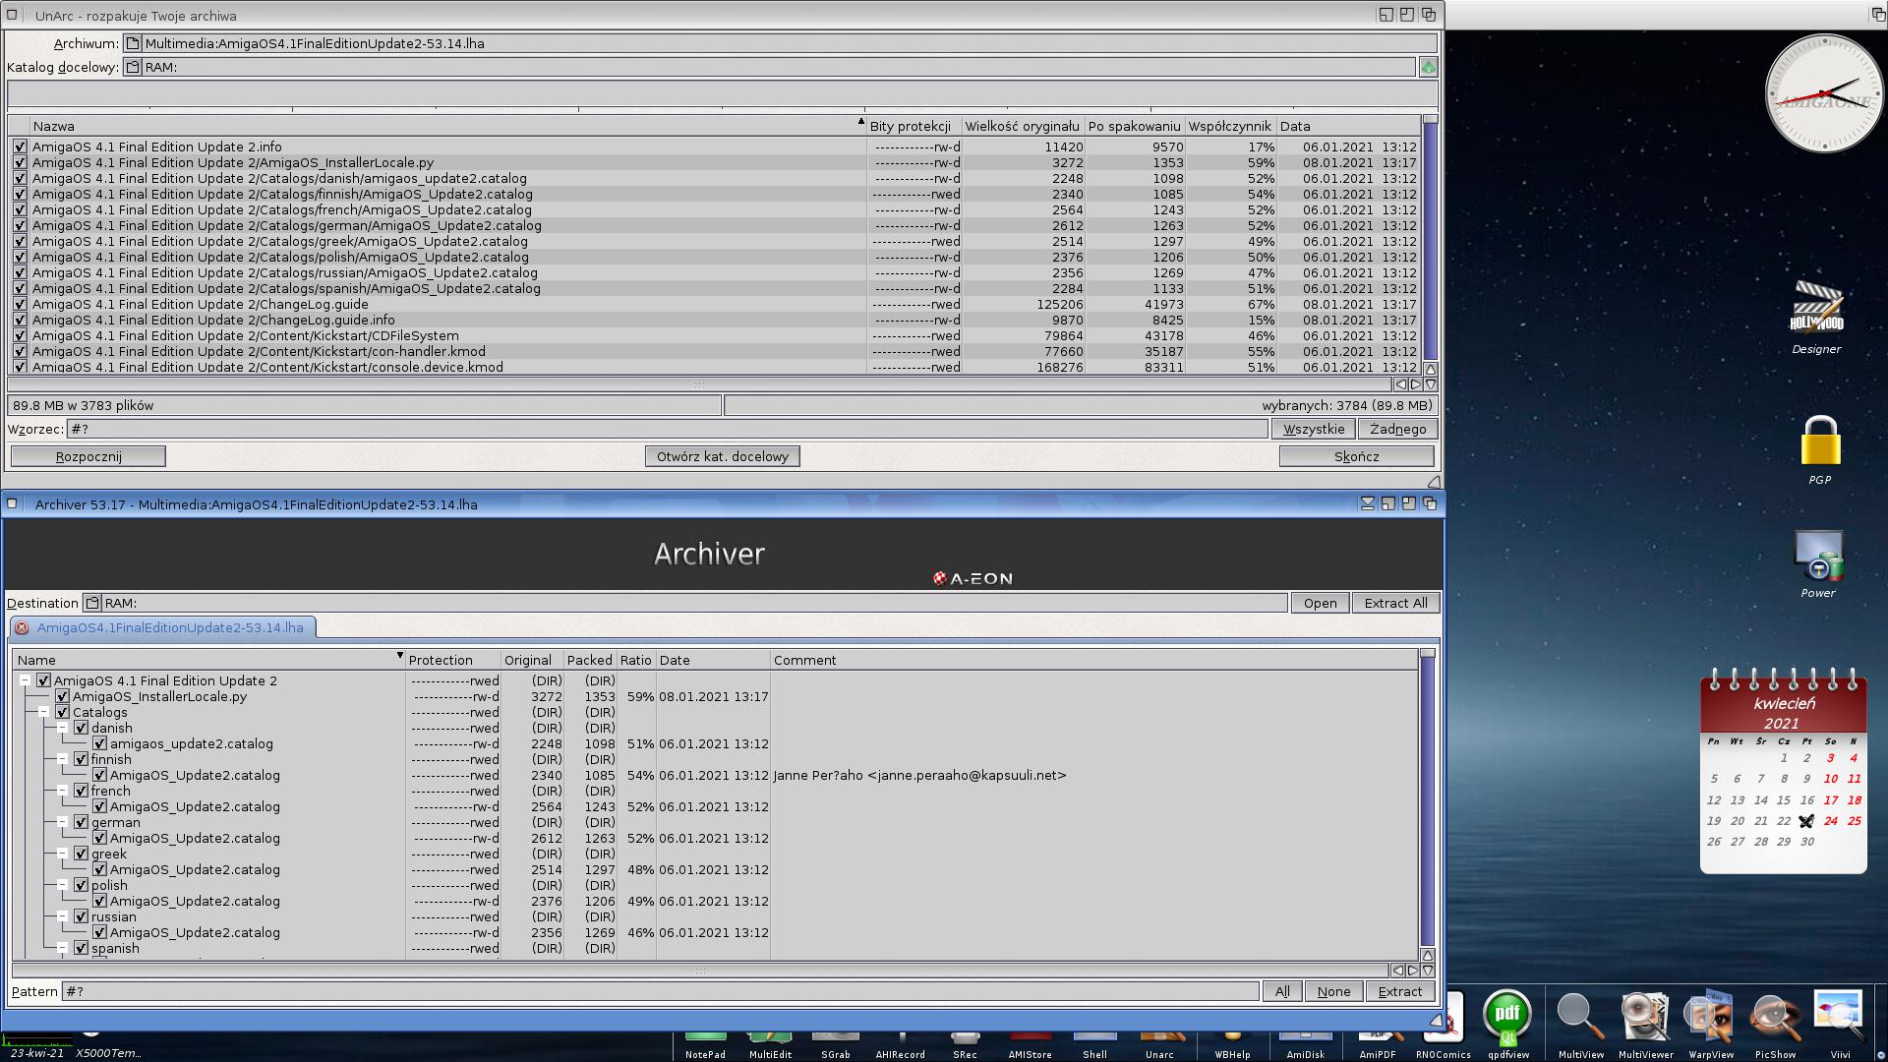The height and width of the screenshot is (1062, 1888).
Task: Click the Archiver Destination RAM: field
Action: [x=694, y=603]
